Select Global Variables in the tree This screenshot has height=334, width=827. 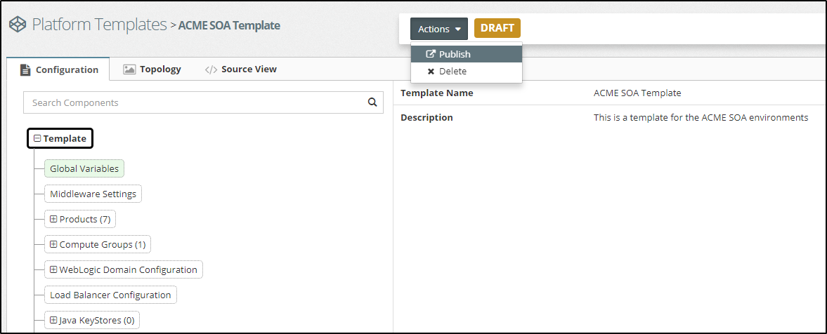click(x=84, y=168)
